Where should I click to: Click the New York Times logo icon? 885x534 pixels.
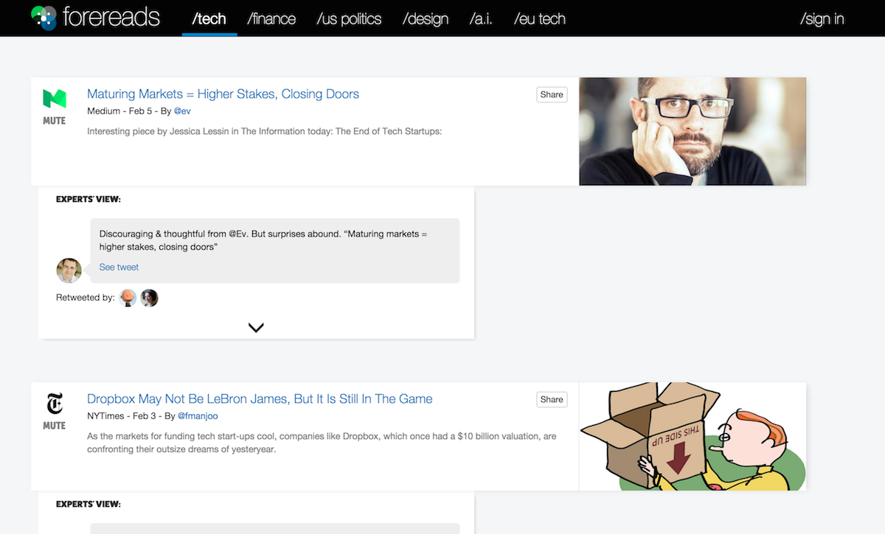(x=54, y=404)
